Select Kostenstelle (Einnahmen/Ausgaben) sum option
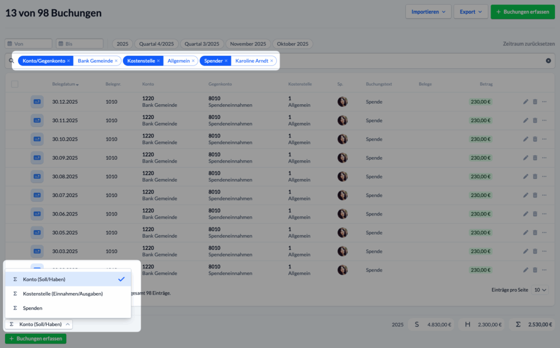The image size is (560, 348). click(x=62, y=293)
